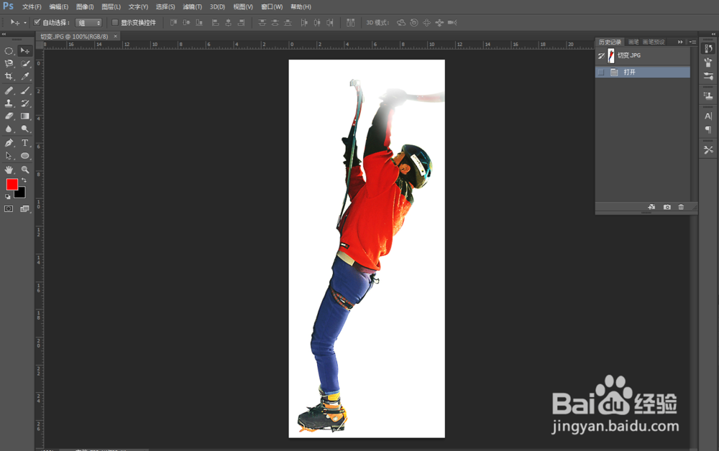
Task: Select the Pen tool
Action: pyautogui.click(x=9, y=143)
